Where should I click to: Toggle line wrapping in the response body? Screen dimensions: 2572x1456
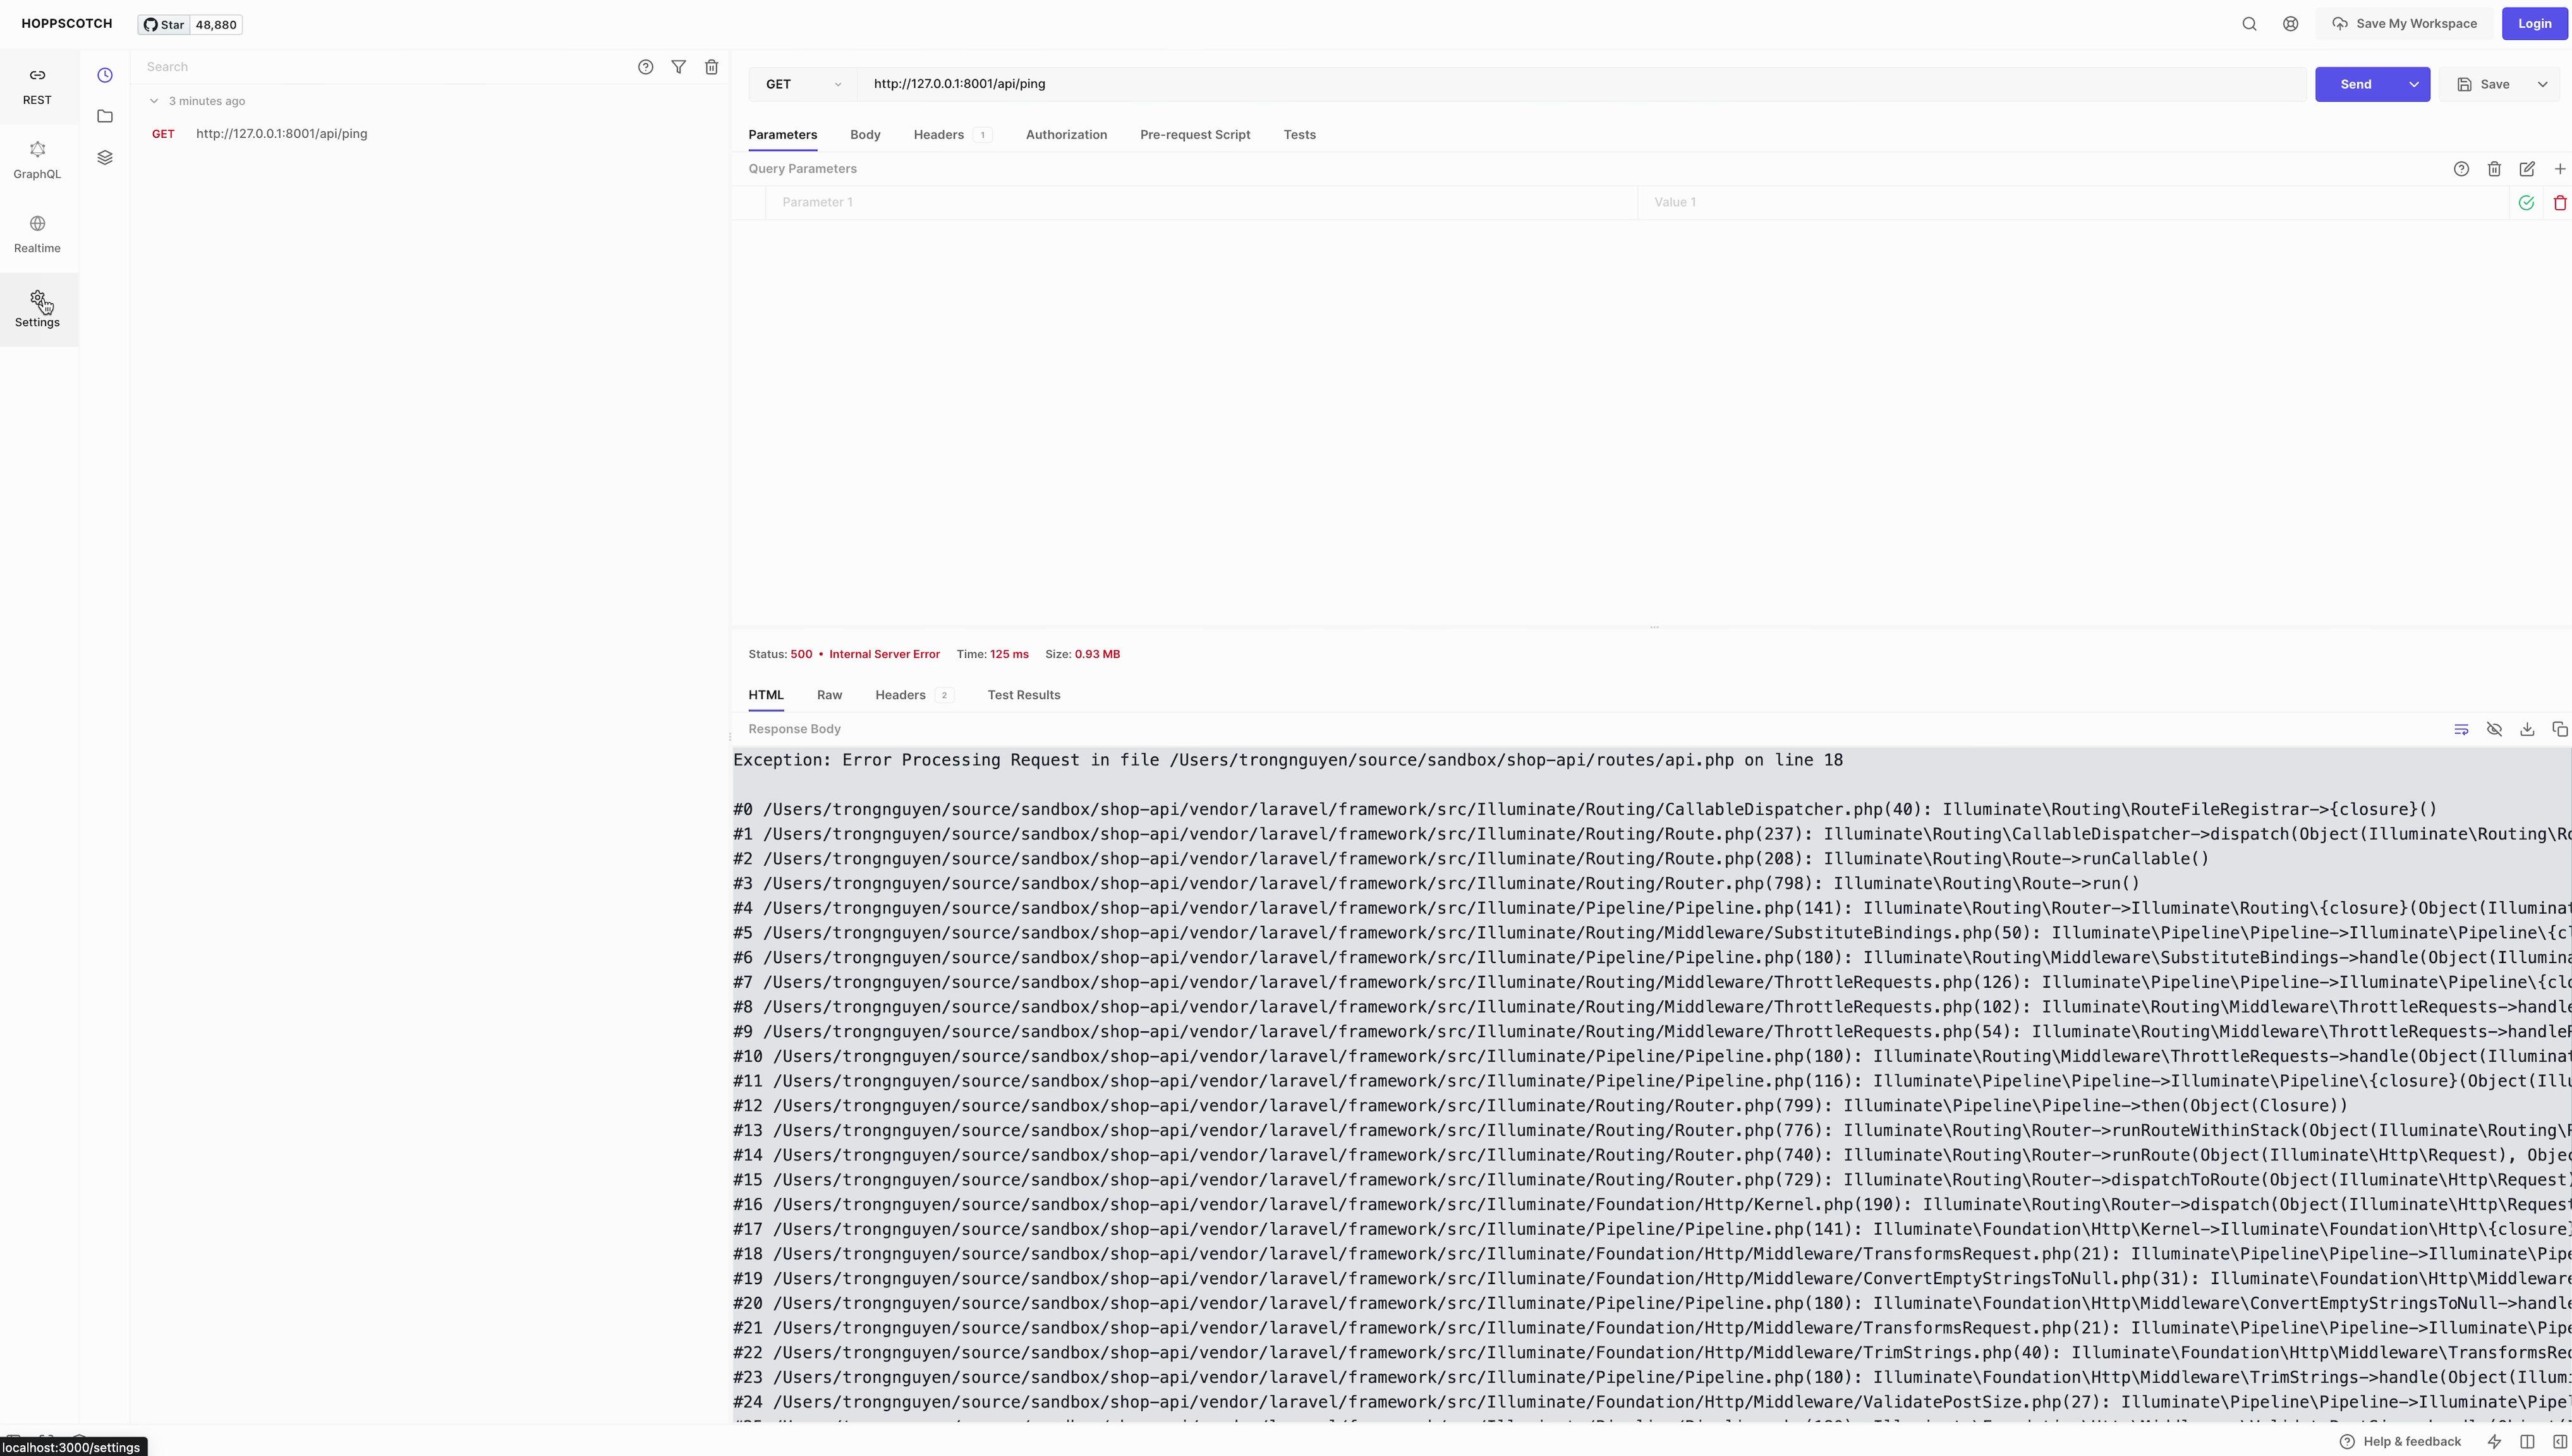(2461, 729)
